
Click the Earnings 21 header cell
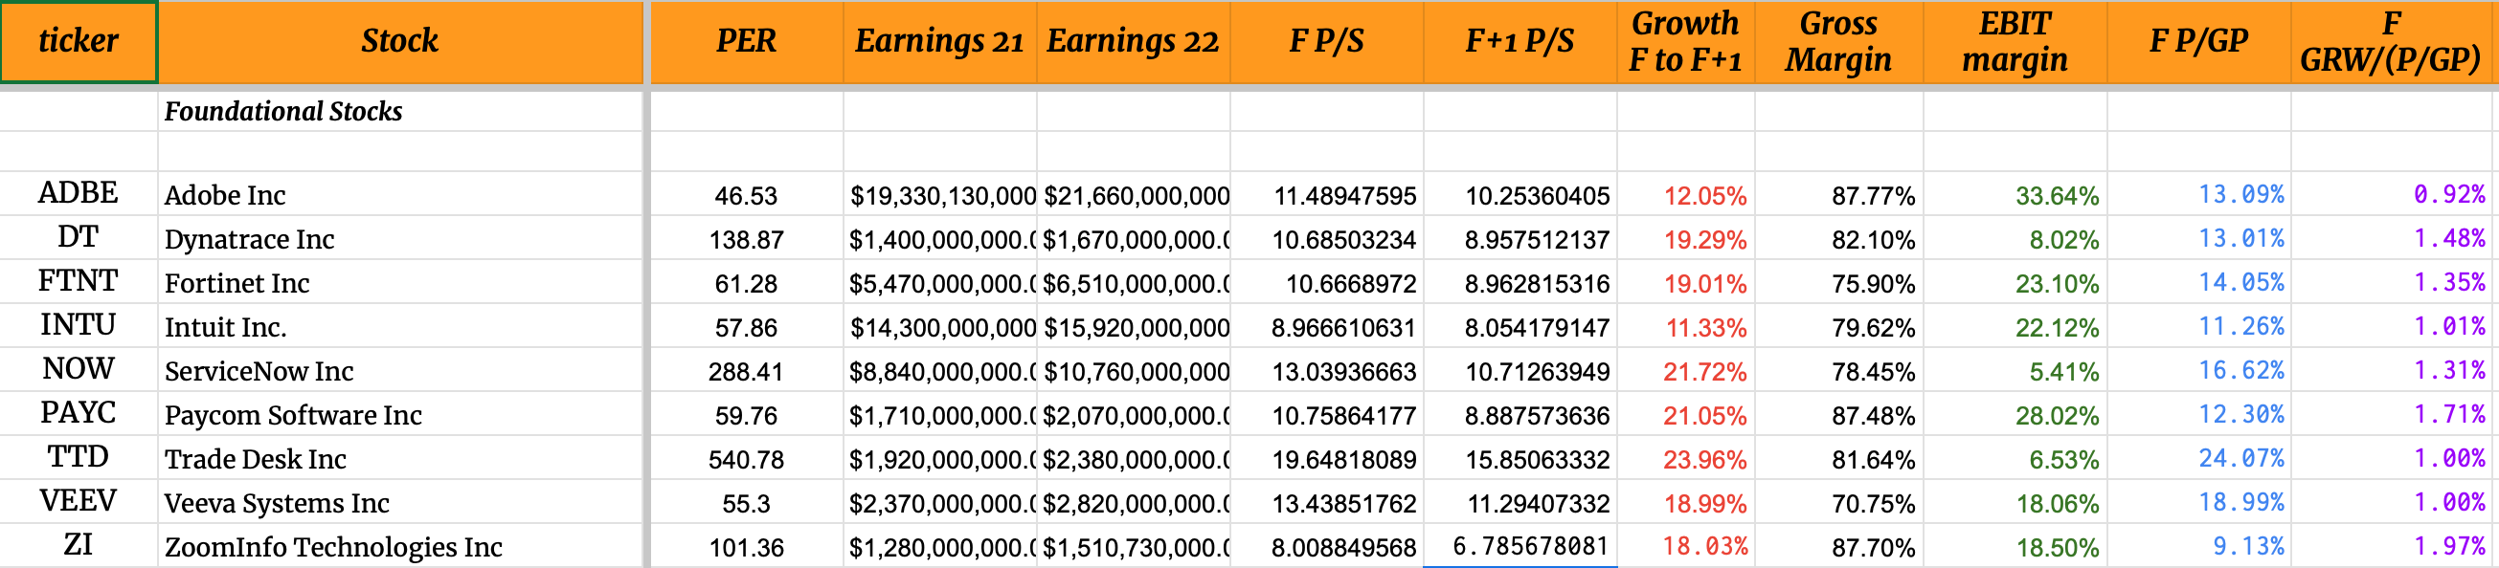pyautogui.click(x=939, y=42)
